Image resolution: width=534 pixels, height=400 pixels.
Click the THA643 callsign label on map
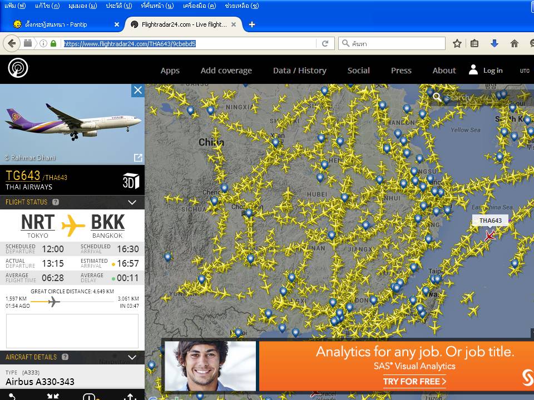coord(491,221)
